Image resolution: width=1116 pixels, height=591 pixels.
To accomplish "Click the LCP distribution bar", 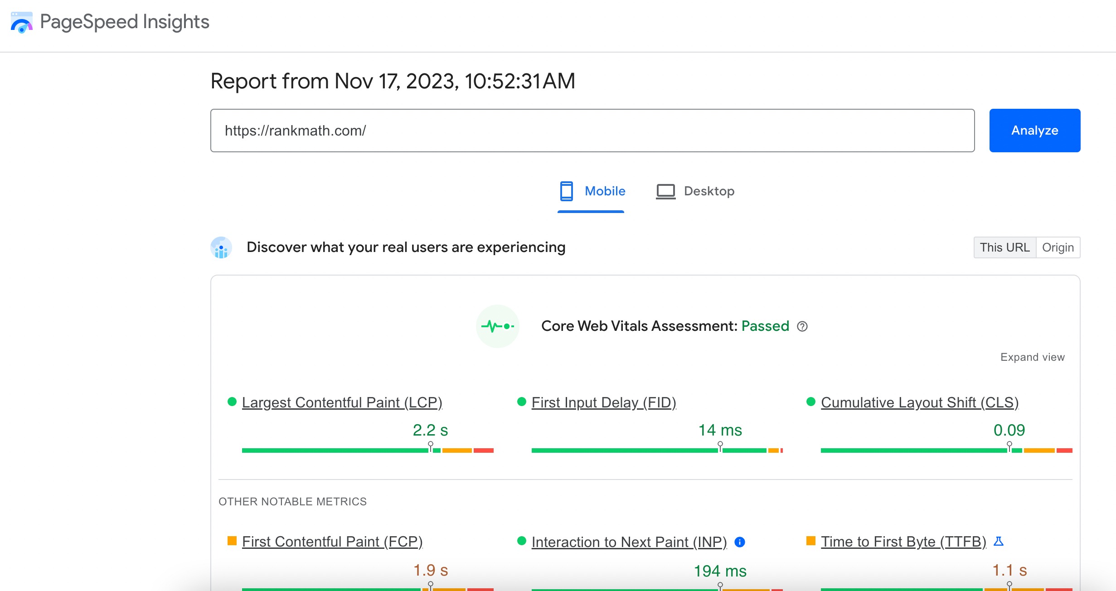I will (x=368, y=451).
